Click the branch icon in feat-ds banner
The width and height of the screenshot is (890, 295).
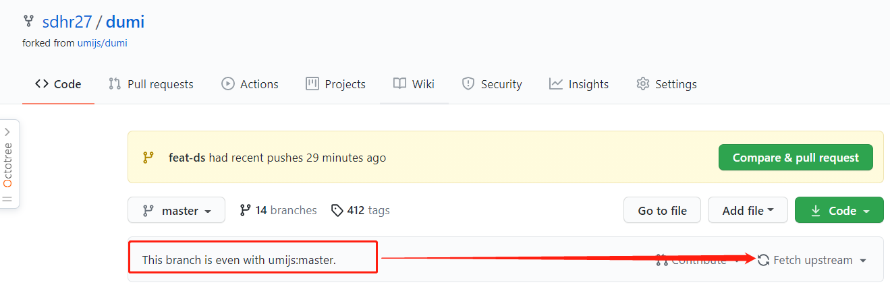point(148,158)
